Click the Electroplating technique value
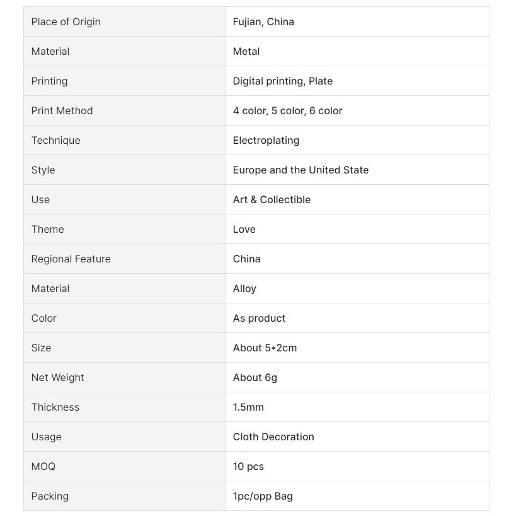This screenshot has height=516, width=516. pos(266,140)
